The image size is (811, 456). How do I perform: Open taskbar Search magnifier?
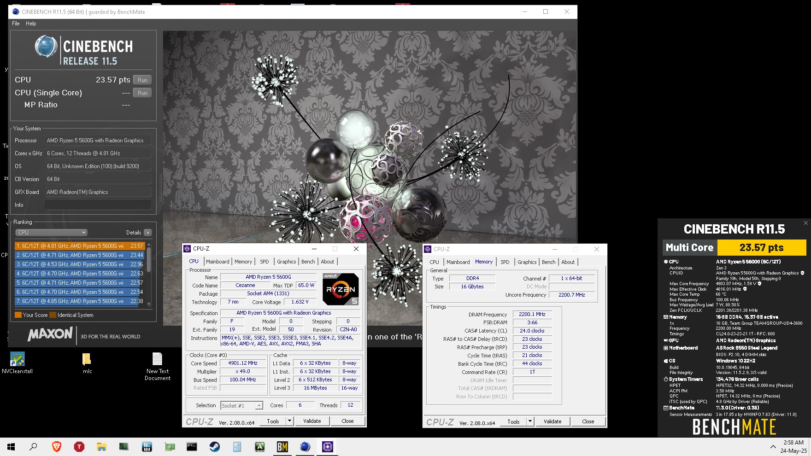click(x=33, y=446)
